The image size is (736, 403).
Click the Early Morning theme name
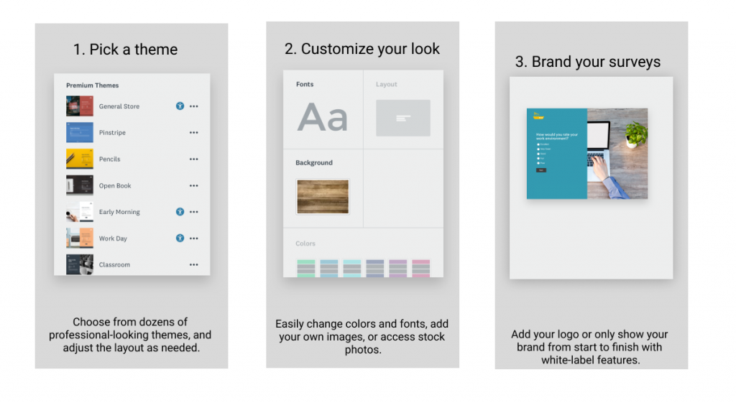coord(119,212)
